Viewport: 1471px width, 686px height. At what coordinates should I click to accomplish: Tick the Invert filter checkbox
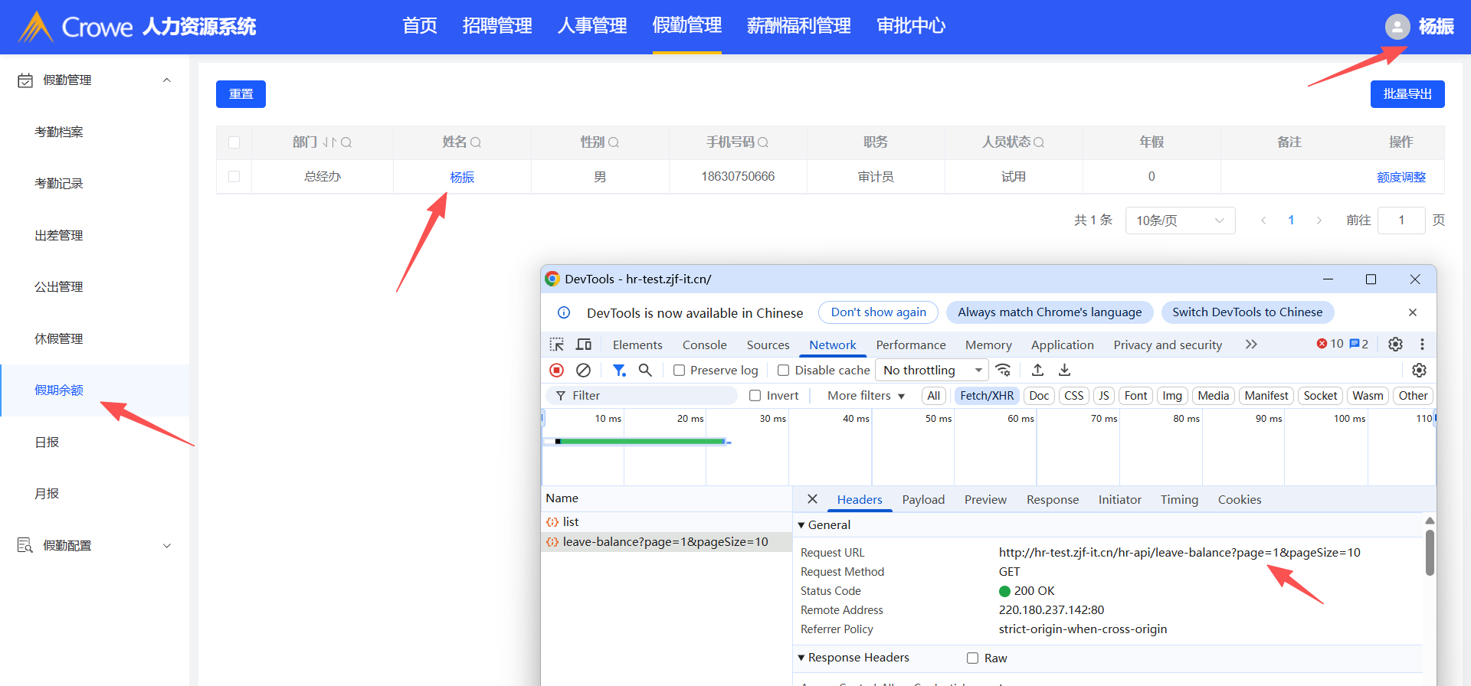pyautogui.click(x=755, y=396)
